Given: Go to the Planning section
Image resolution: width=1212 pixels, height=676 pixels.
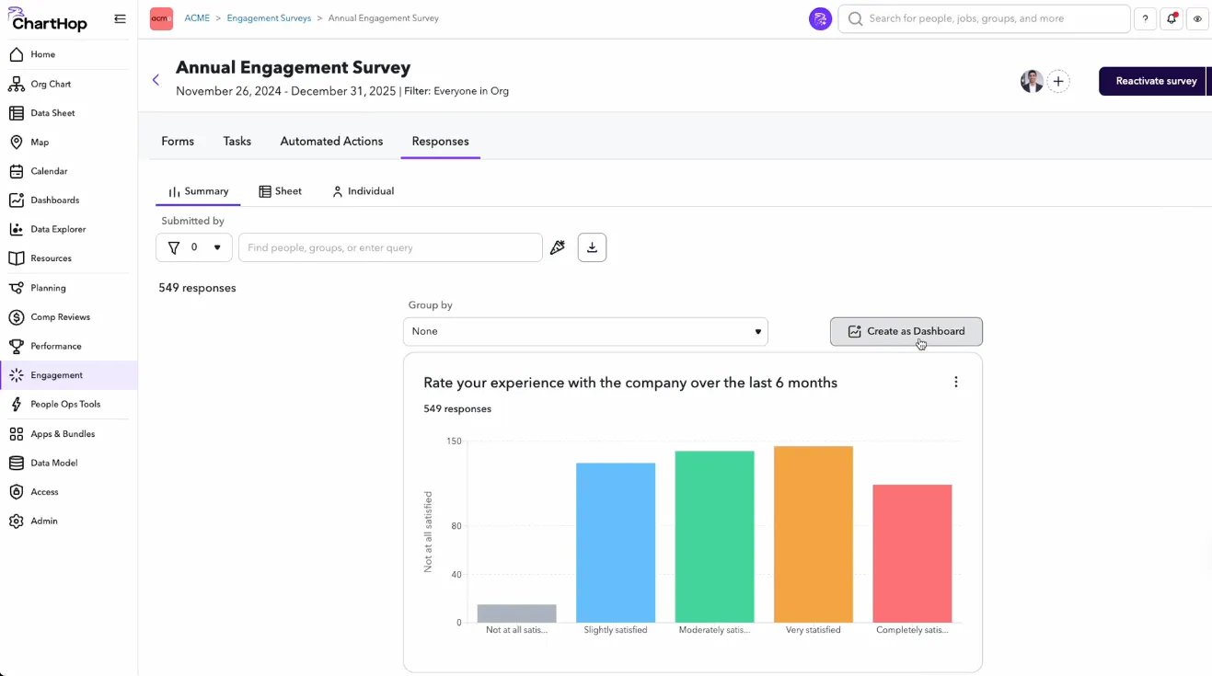Looking at the screenshot, I should pyautogui.click(x=48, y=288).
